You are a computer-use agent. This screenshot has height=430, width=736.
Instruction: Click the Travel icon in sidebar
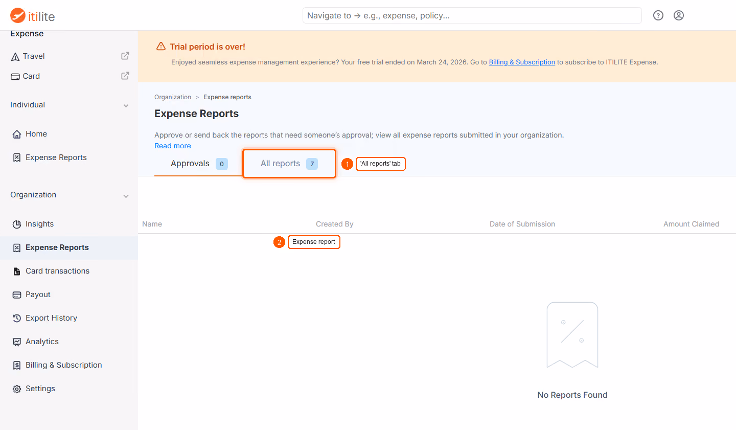pos(15,56)
